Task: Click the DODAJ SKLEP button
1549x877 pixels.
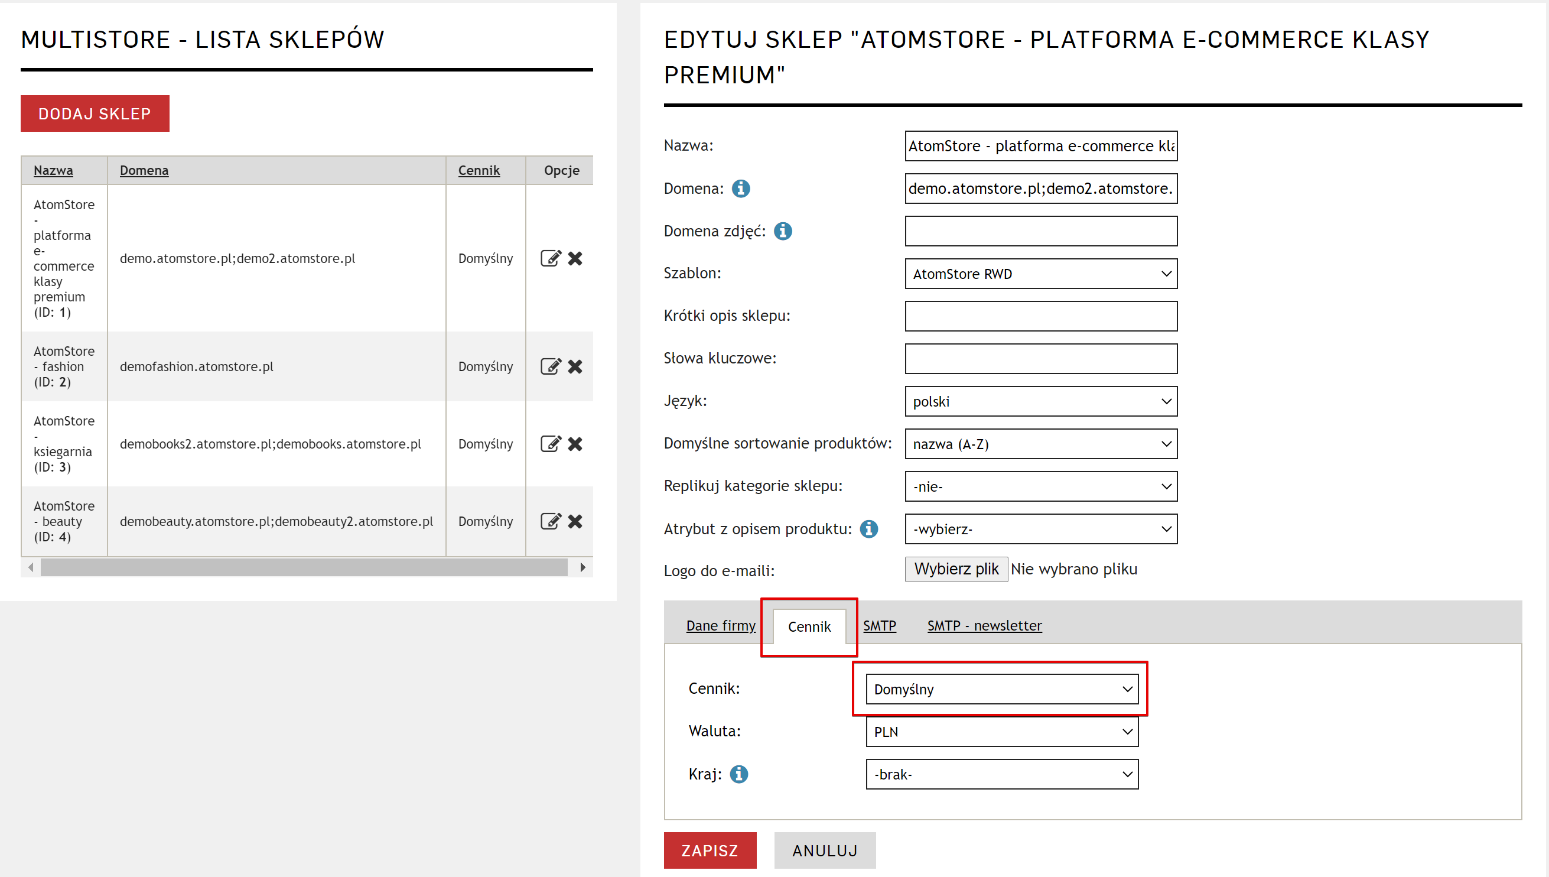Action: tap(95, 114)
